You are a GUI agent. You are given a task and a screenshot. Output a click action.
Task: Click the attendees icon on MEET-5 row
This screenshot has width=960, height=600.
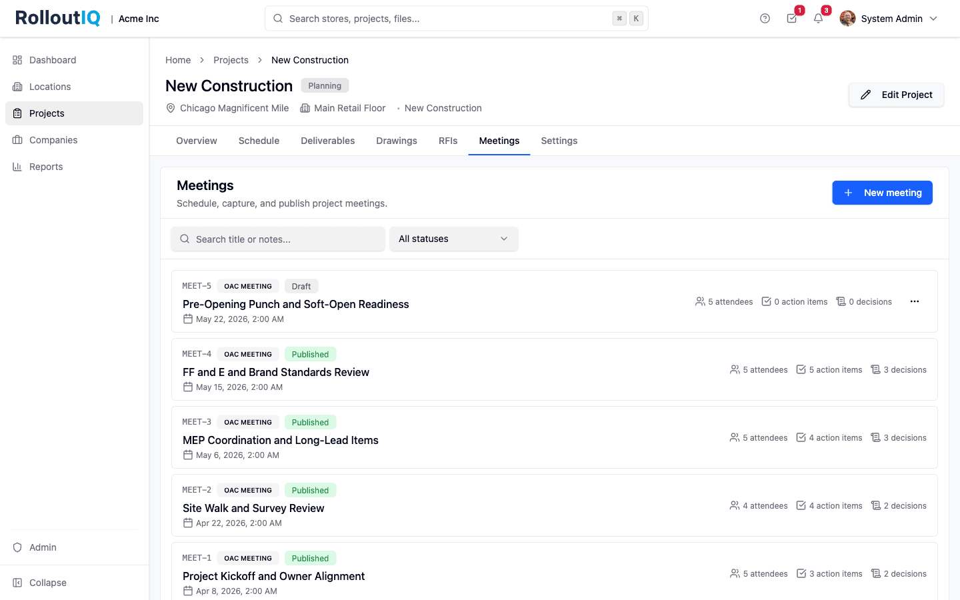700,301
